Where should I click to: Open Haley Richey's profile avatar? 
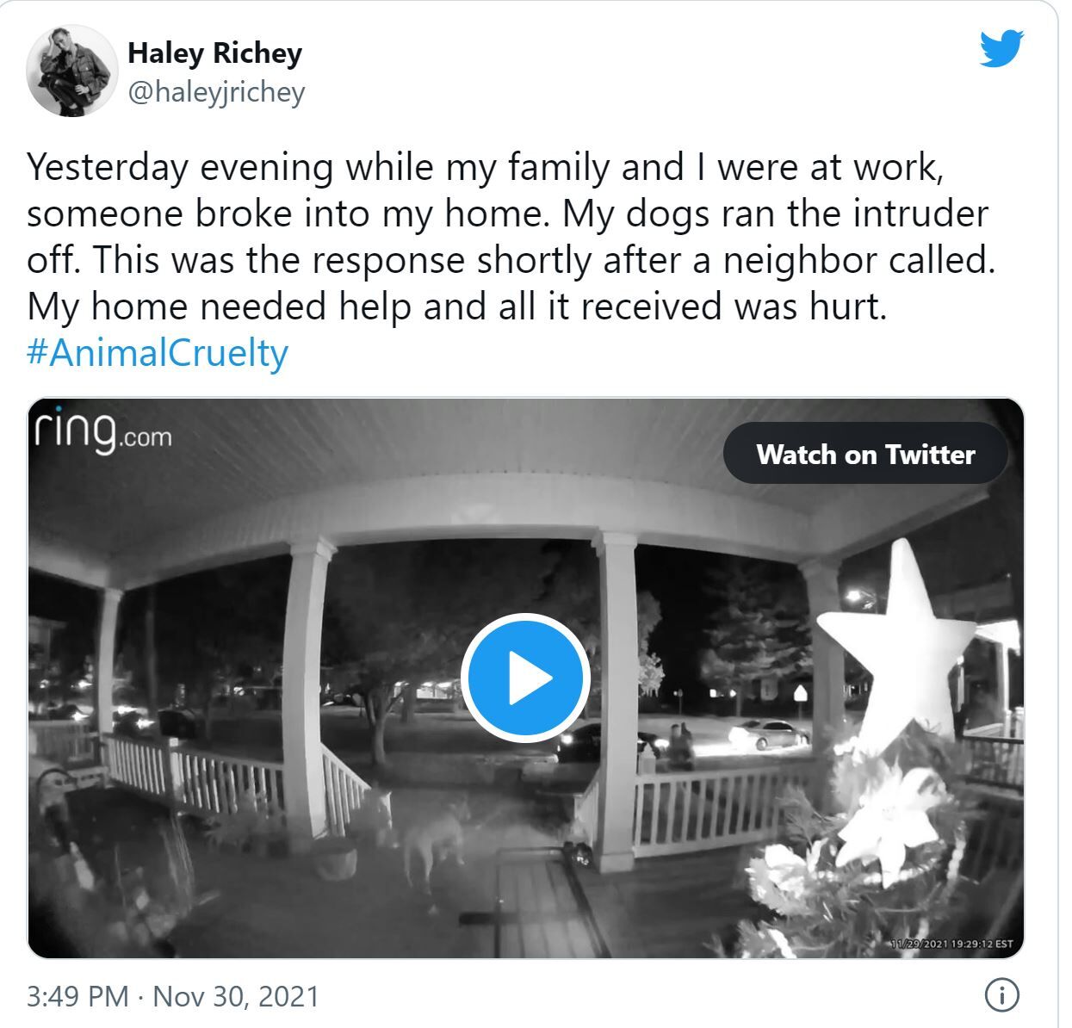(x=72, y=71)
